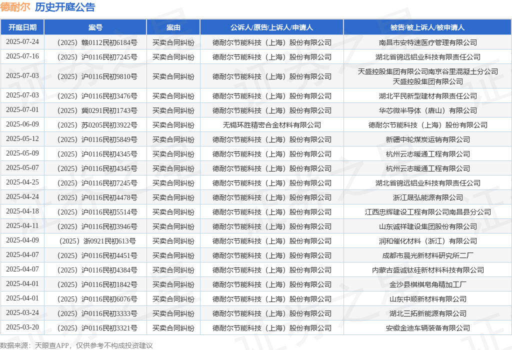Click case number (2025)冀0291民初1743号
This screenshot has width=512, height=350.
[x=97, y=110]
